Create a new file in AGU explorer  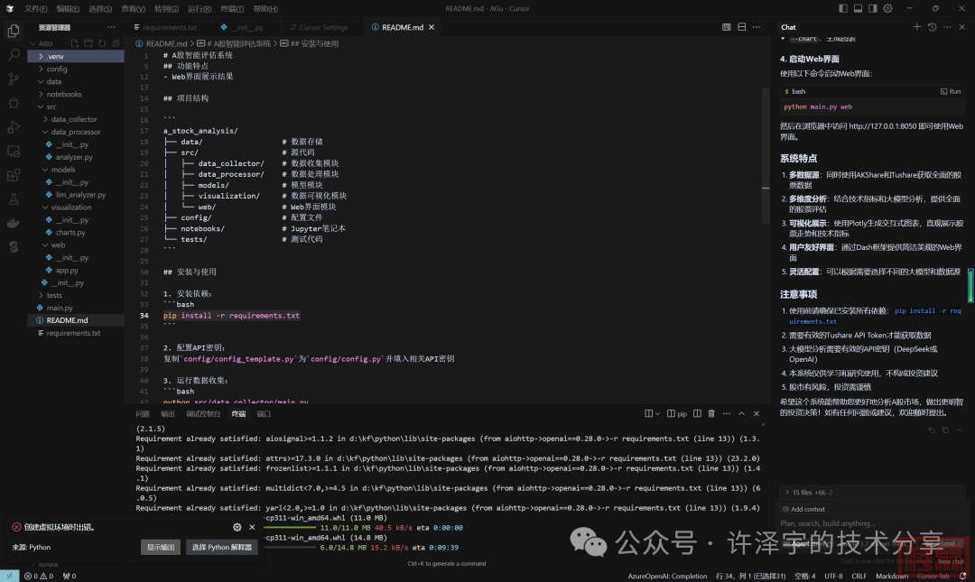click(75, 43)
